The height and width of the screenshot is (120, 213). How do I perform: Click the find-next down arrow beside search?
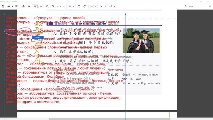pyautogui.click(x=210, y=6)
